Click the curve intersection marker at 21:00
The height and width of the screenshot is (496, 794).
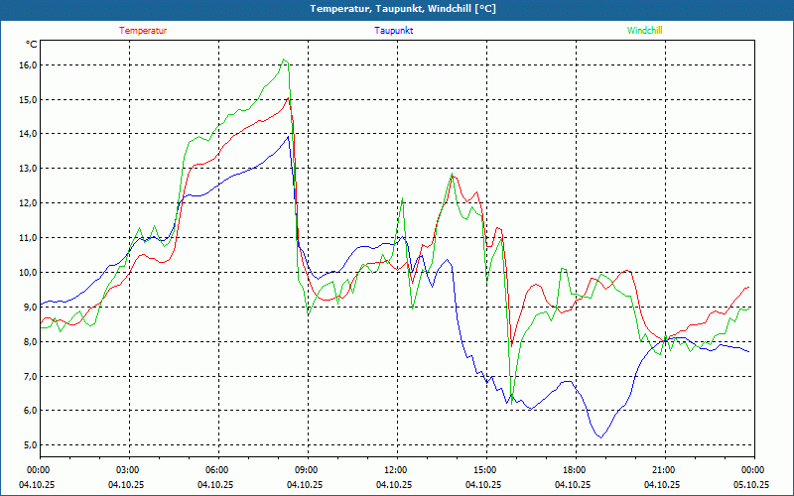[664, 341]
